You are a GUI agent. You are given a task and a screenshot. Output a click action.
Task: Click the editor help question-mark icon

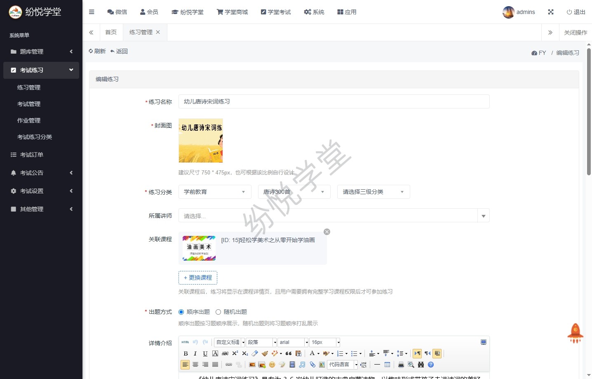click(431, 365)
